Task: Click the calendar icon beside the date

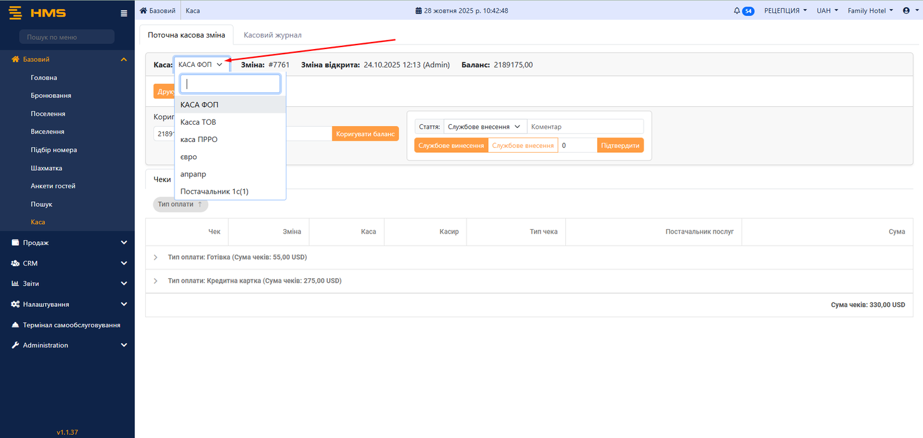Action: pyautogui.click(x=418, y=11)
